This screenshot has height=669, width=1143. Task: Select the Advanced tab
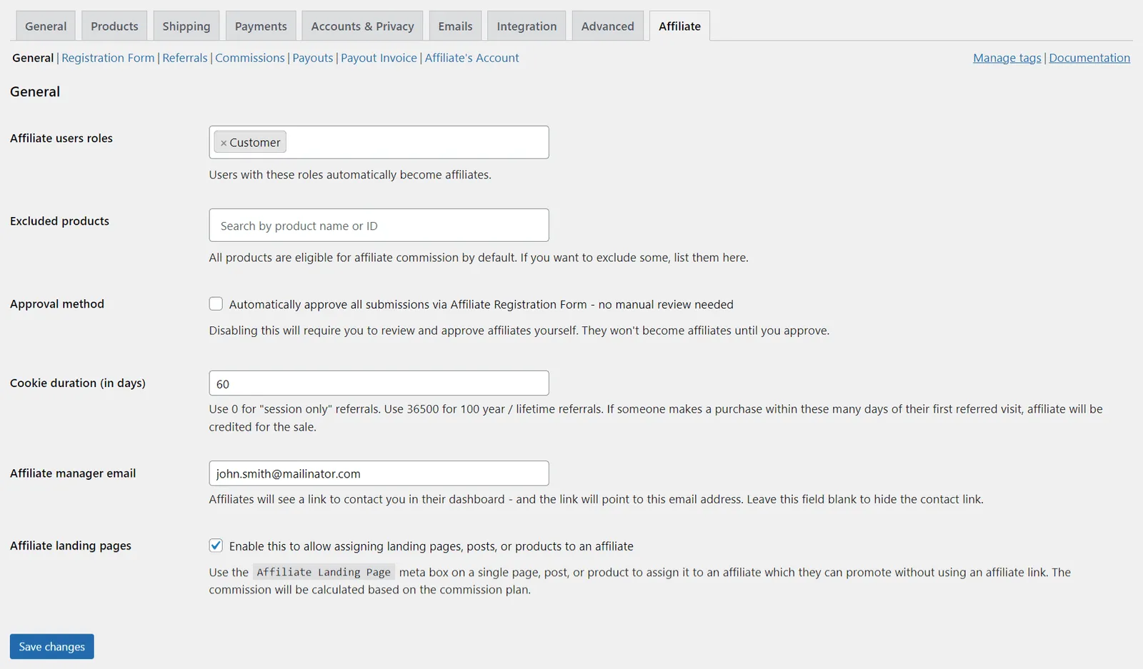pos(607,26)
